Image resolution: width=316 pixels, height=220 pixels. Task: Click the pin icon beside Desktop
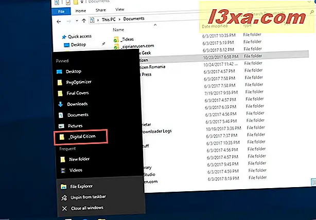103,44
